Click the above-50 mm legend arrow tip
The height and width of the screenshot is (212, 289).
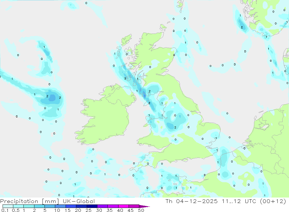(145, 206)
